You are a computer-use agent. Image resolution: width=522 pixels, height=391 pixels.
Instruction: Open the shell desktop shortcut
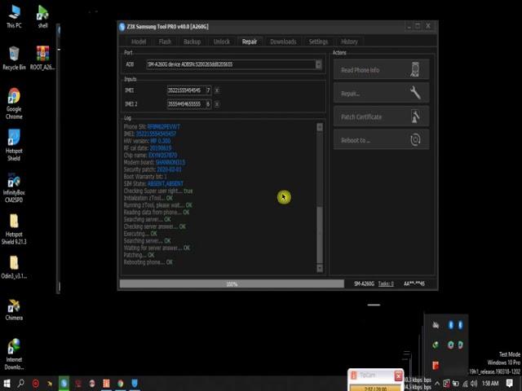(x=42, y=16)
